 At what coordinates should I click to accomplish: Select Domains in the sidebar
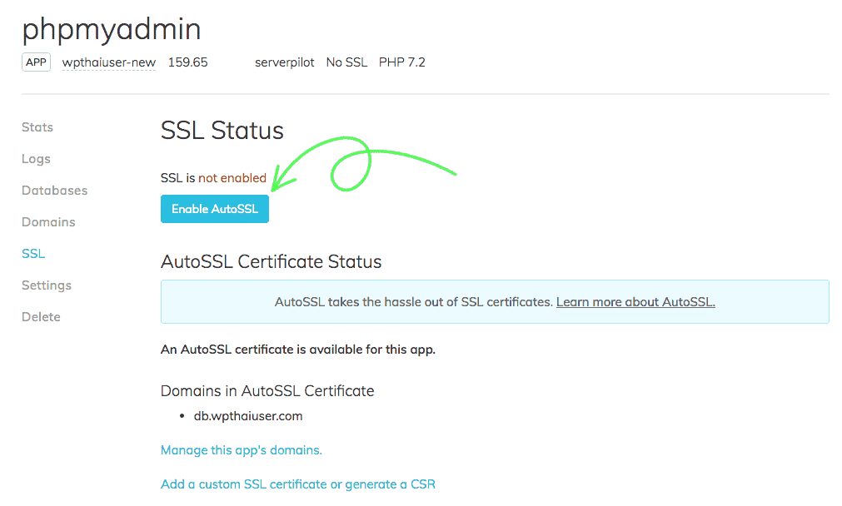(48, 222)
